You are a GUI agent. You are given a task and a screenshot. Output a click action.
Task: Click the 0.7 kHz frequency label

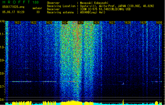click(x=2, y=87)
